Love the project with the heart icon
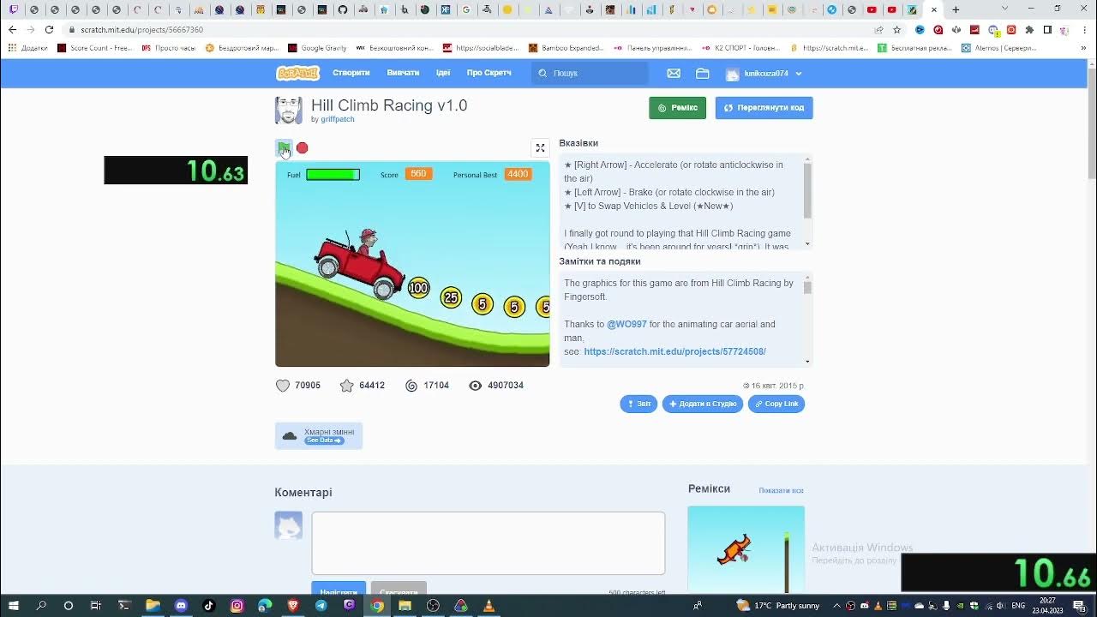This screenshot has height=617, width=1097. click(x=283, y=386)
